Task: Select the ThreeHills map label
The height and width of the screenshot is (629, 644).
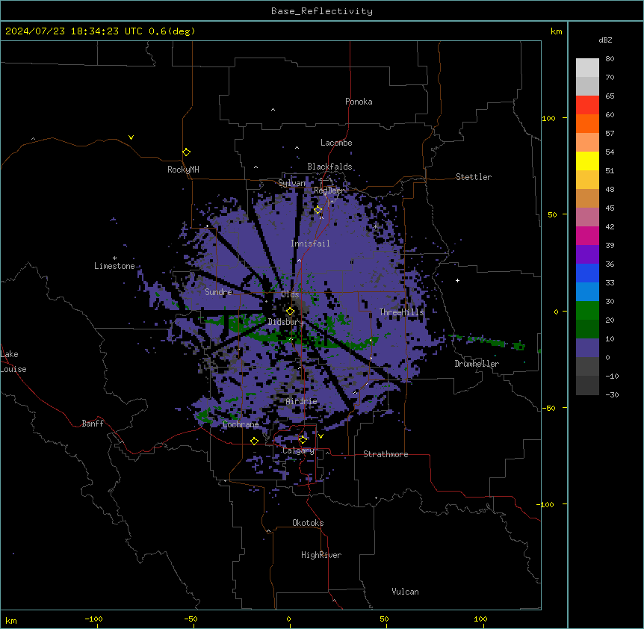Action: tap(401, 312)
